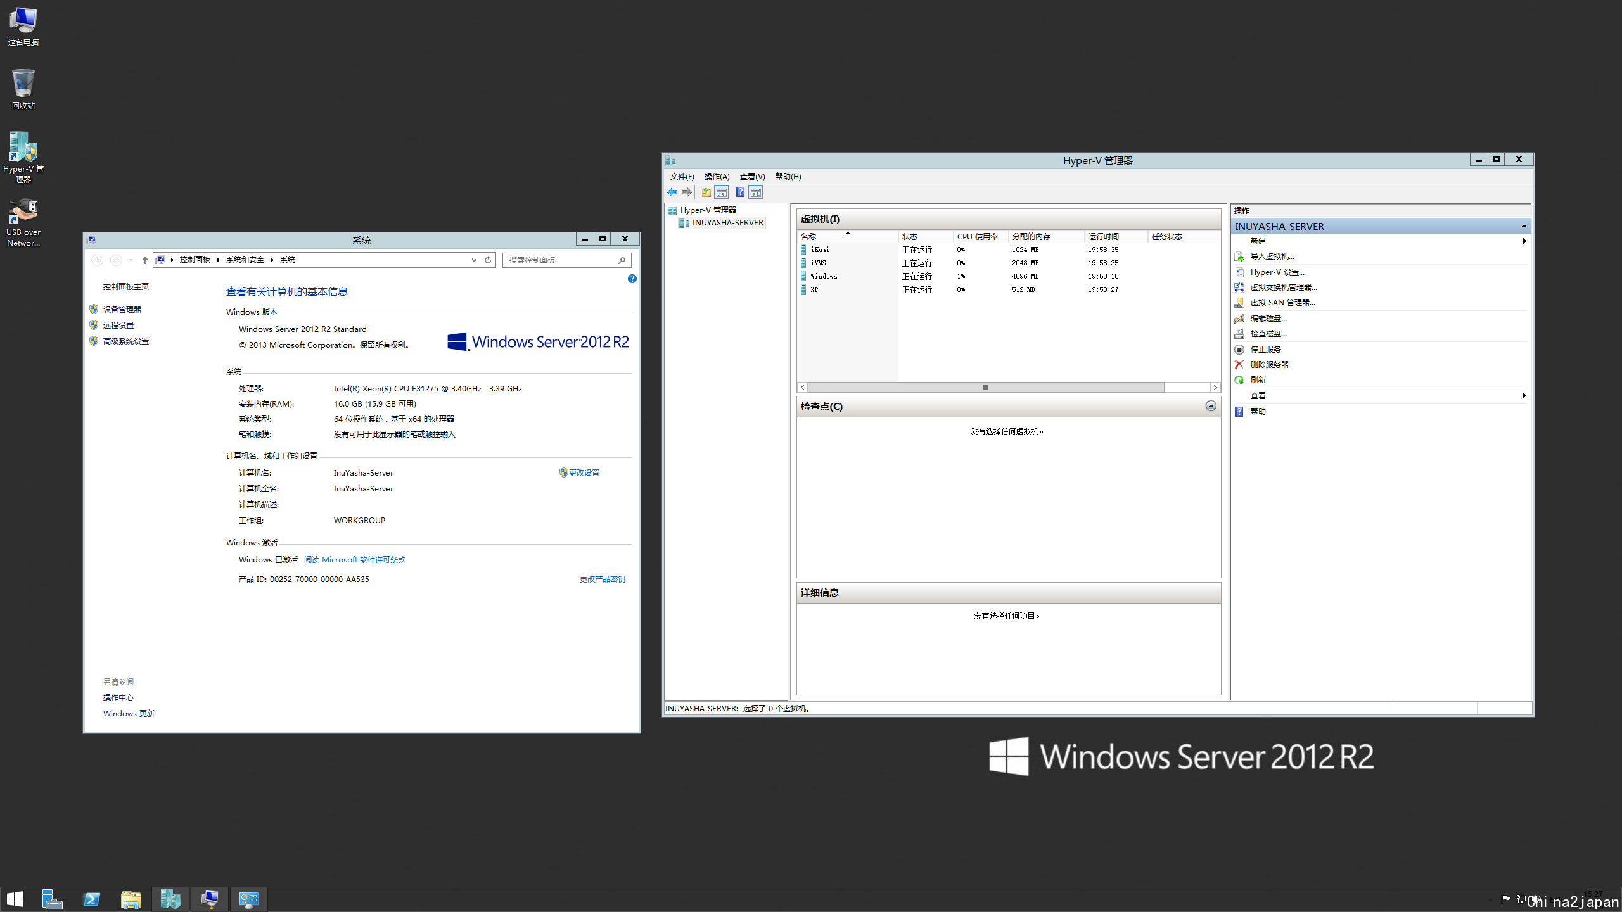Open 操作中心 link
The width and height of the screenshot is (1622, 912).
pyautogui.click(x=118, y=697)
